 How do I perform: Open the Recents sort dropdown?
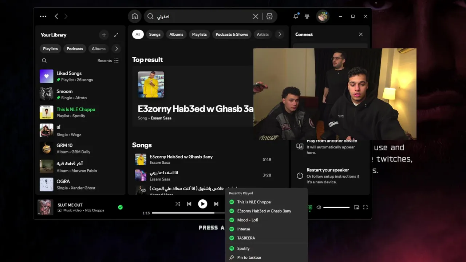tap(108, 61)
